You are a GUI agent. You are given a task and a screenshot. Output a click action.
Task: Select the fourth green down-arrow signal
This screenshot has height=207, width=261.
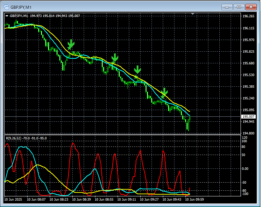click(x=164, y=92)
